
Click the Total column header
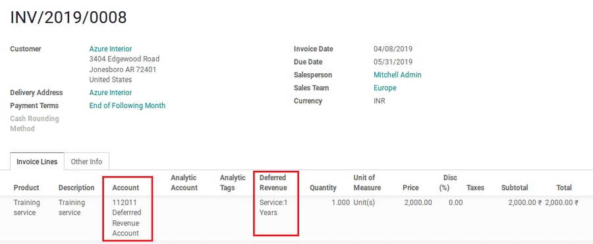point(564,188)
